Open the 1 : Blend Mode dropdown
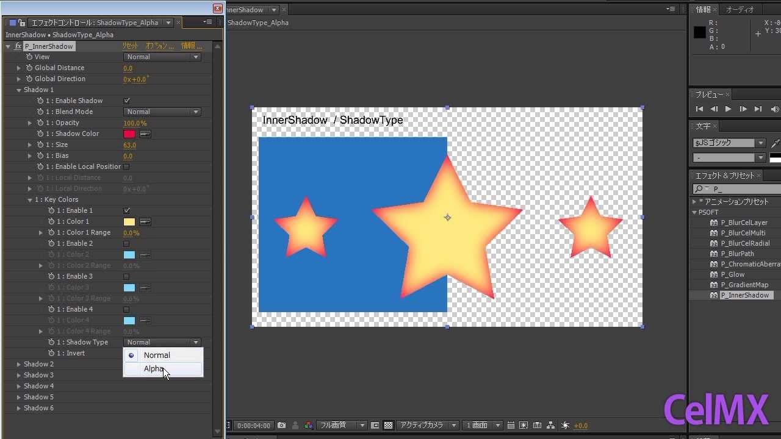Viewport: 781px width, 439px height. [162, 112]
